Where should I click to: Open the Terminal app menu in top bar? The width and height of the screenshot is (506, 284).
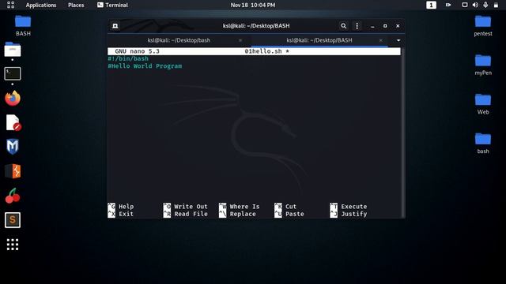tap(112, 6)
